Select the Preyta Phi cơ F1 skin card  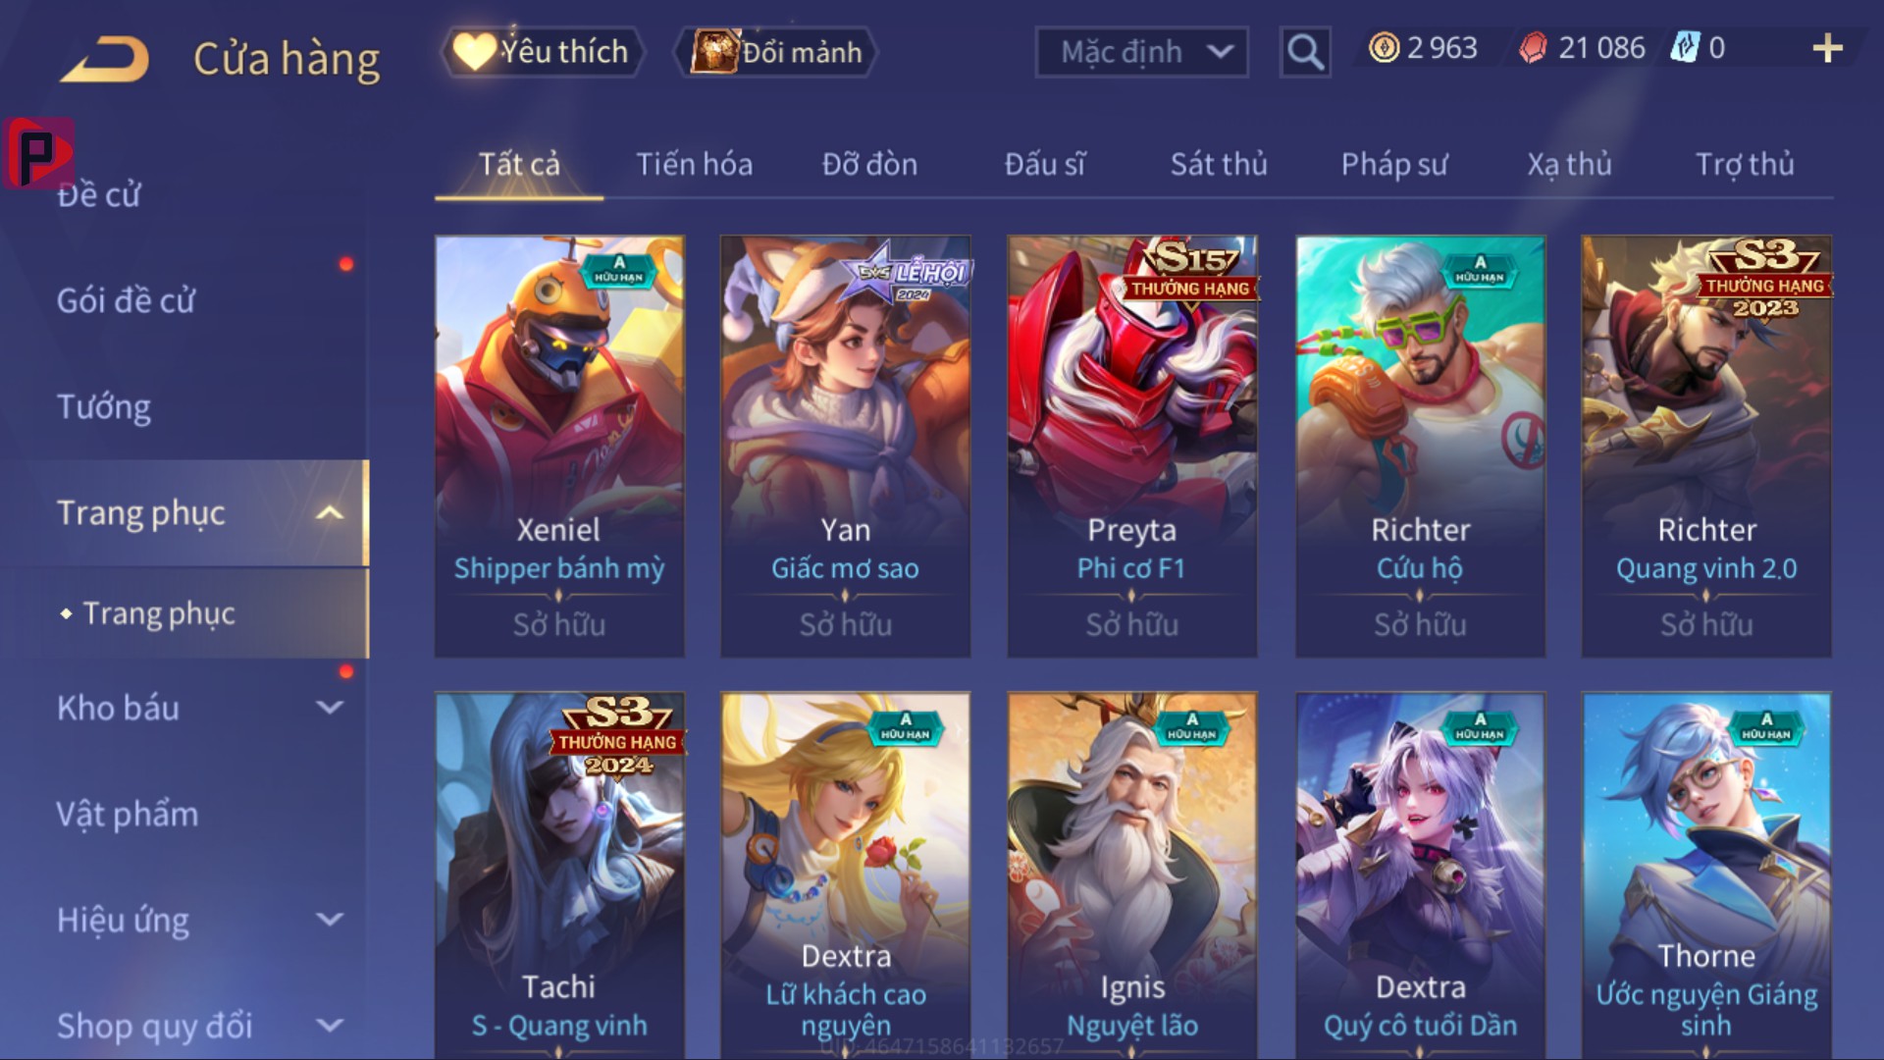point(1131,447)
